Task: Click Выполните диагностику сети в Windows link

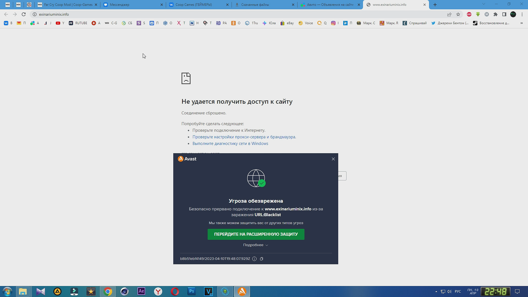Action: 230,143
